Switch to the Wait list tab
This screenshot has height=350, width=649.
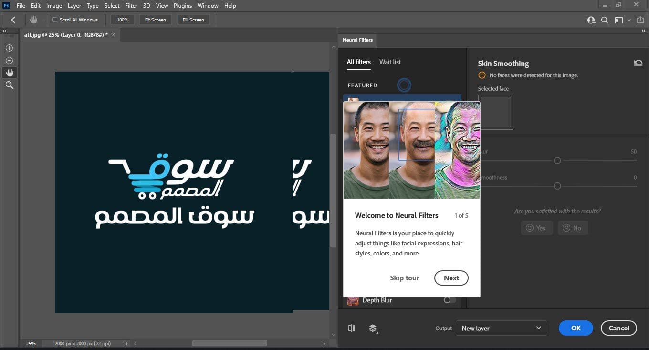390,62
